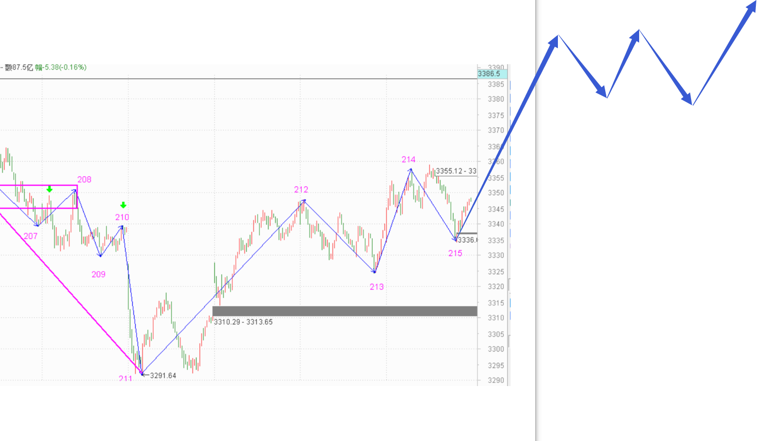Click the -5.38(-0.16%) change text

[x=65, y=67]
